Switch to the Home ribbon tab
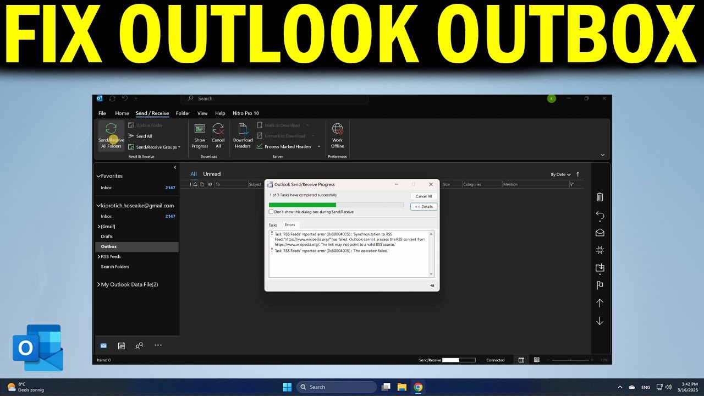This screenshot has height=396, width=704. tap(122, 113)
